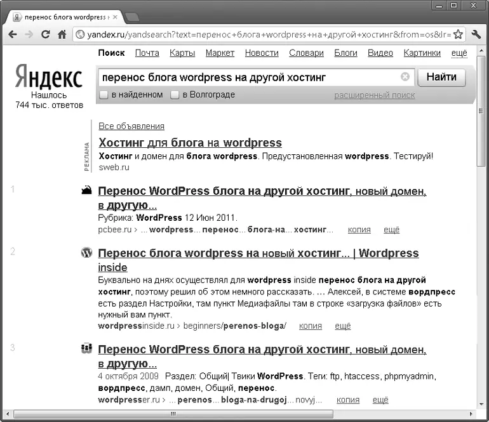Click the vertical scrollbar up arrow
489x422 pixels.
481,51
